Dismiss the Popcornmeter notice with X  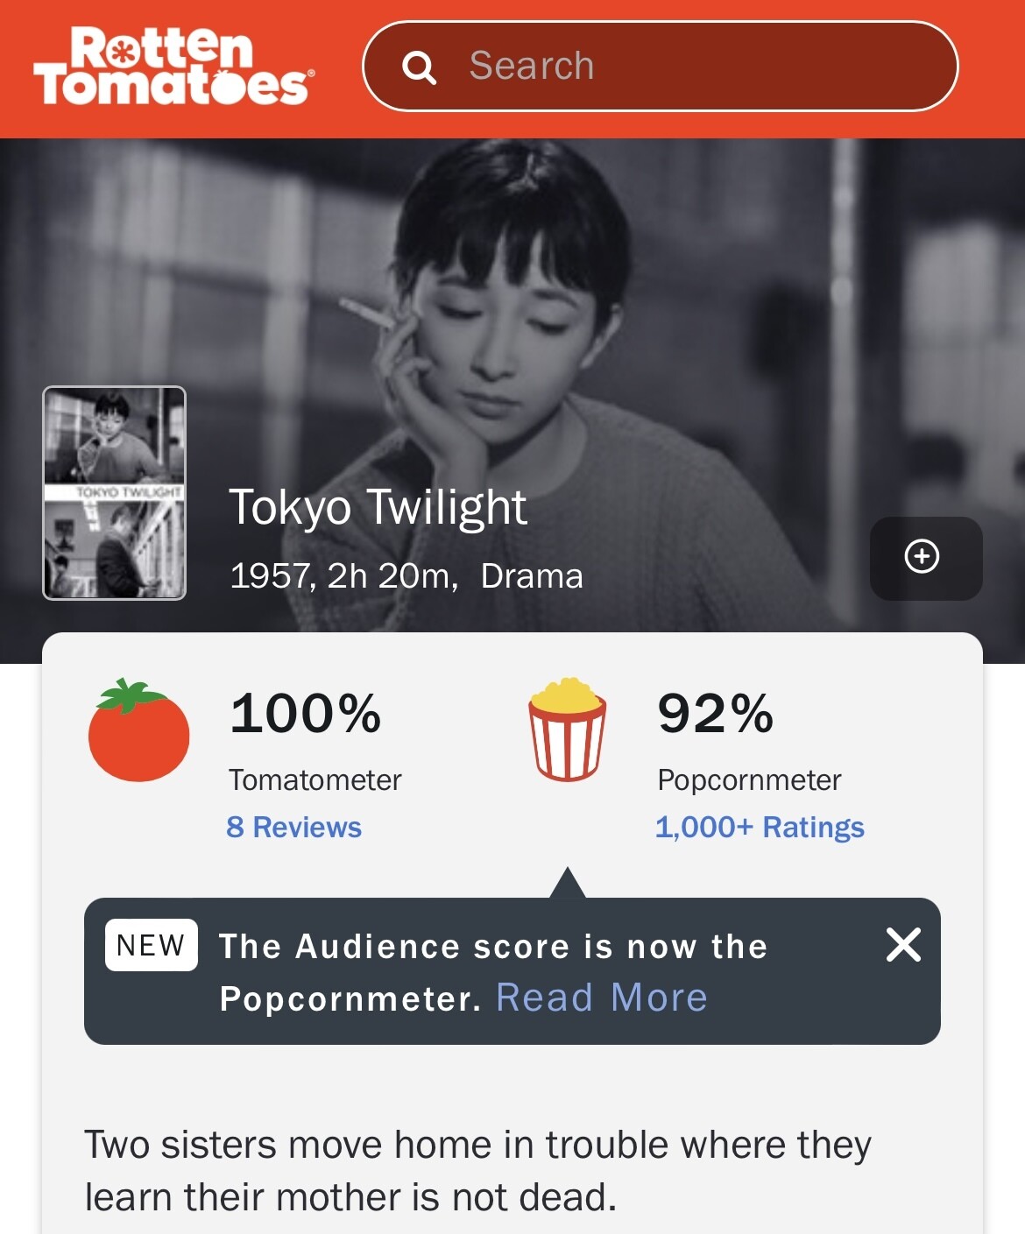click(x=903, y=945)
